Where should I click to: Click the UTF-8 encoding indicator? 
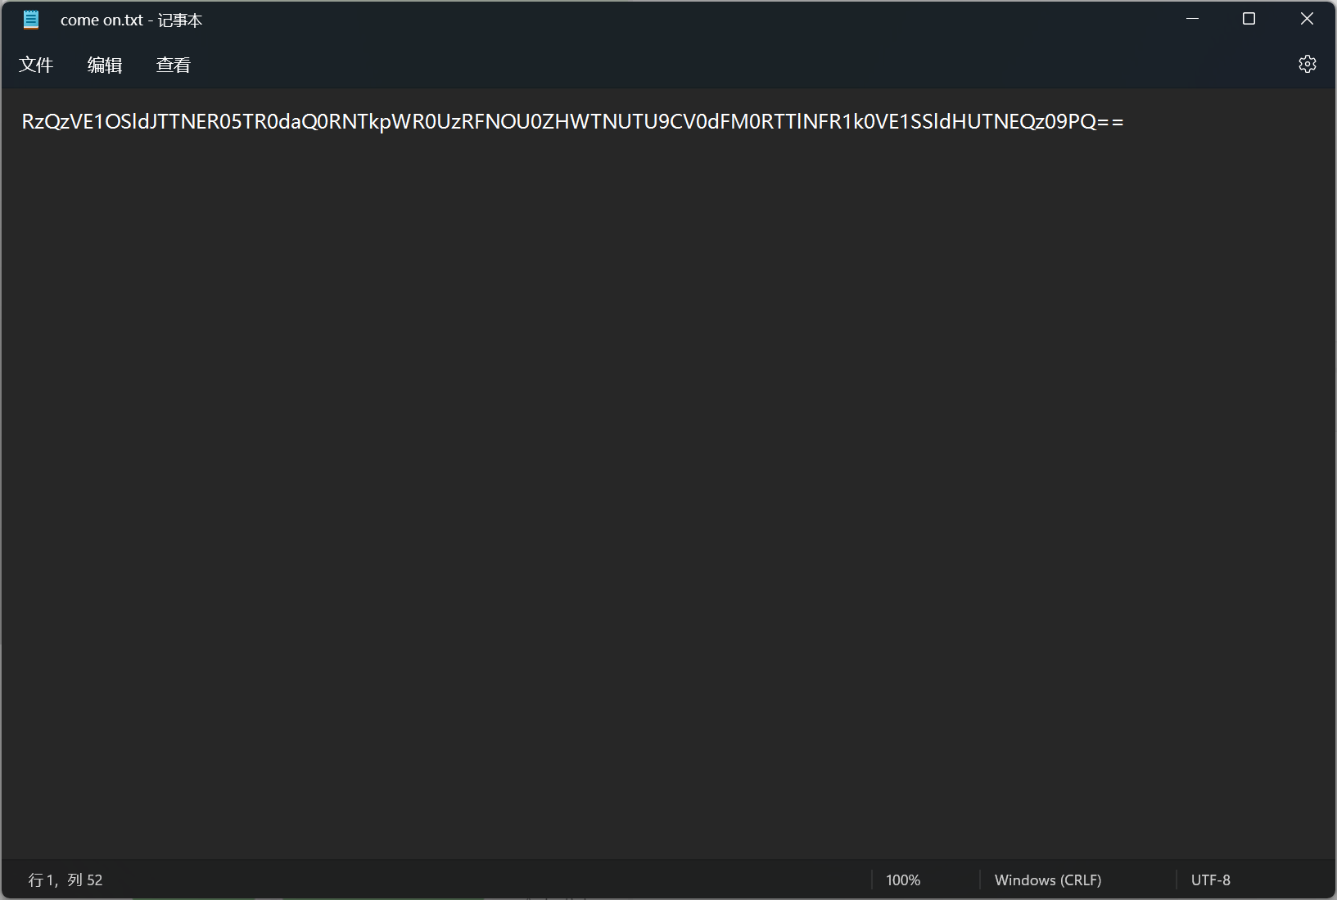1210,880
